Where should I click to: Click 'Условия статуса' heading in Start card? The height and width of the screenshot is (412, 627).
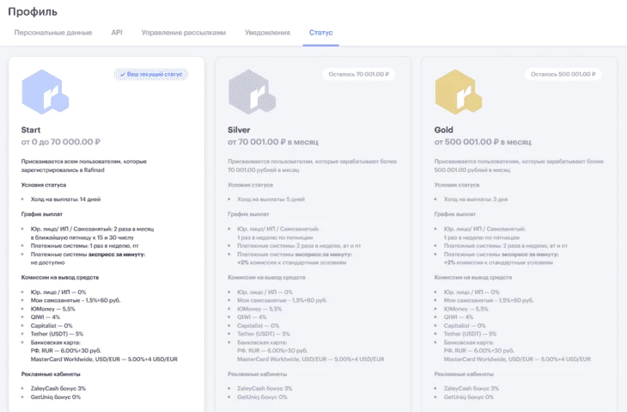(44, 185)
